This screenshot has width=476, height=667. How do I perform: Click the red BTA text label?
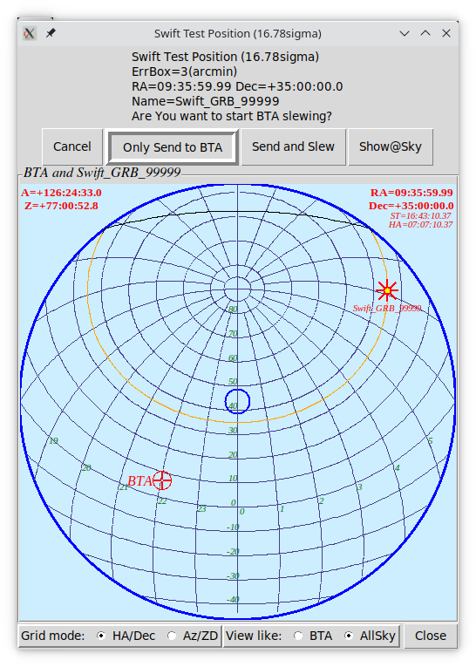pos(139,481)
